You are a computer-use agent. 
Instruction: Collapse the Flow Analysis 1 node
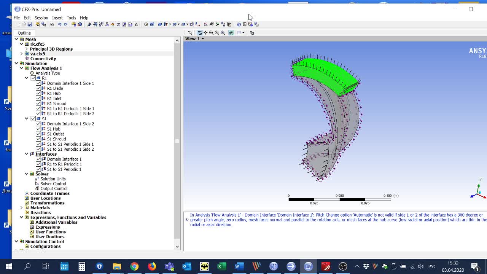[x=22, y=68]
